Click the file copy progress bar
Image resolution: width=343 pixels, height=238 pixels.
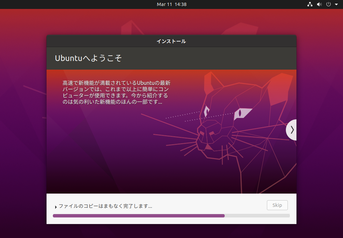point(171,216)
